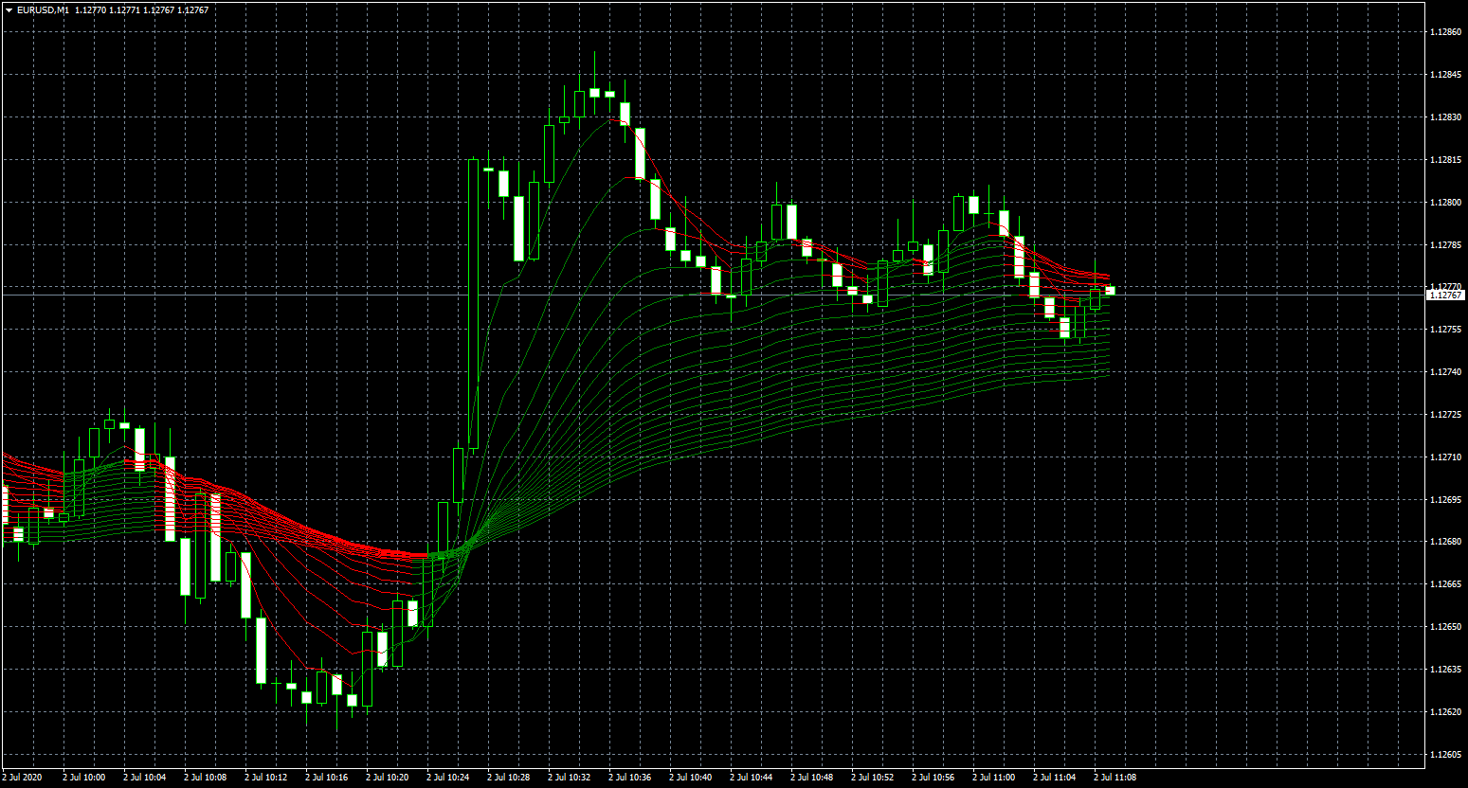Click the 2 Jul 10:08 time label
The height and width of the screenshot is (788, 1468).
pyautogui.click(x=205, y=778)
